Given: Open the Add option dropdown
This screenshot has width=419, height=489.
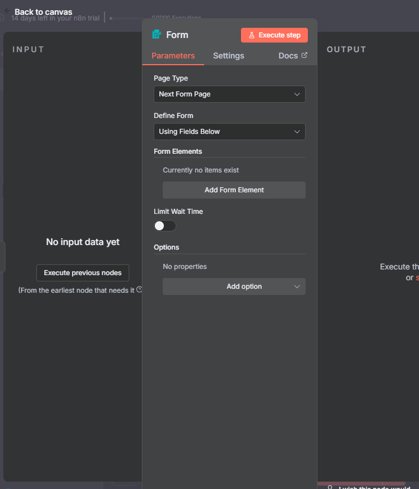Looking at the screenshot, I should pyautogui.click(x=234, y=286).
